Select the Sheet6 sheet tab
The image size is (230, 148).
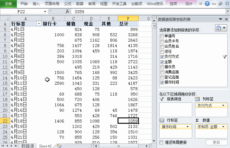[45, 146]
